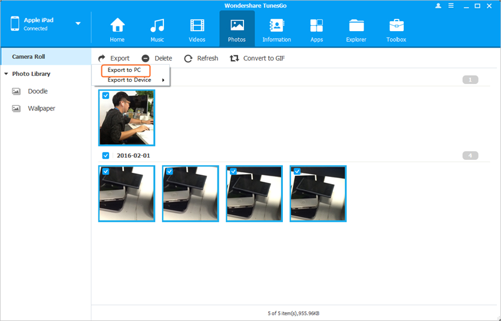Open the Home section icon

(117, 26)
